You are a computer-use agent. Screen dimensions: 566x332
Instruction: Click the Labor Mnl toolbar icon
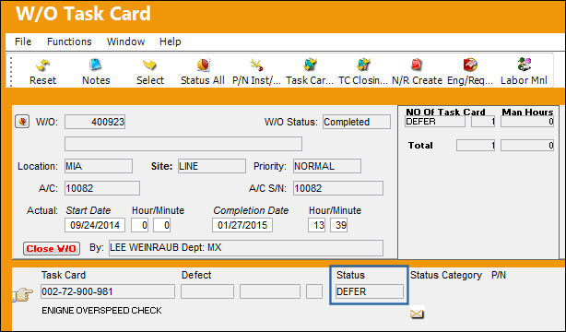[525, 65]
